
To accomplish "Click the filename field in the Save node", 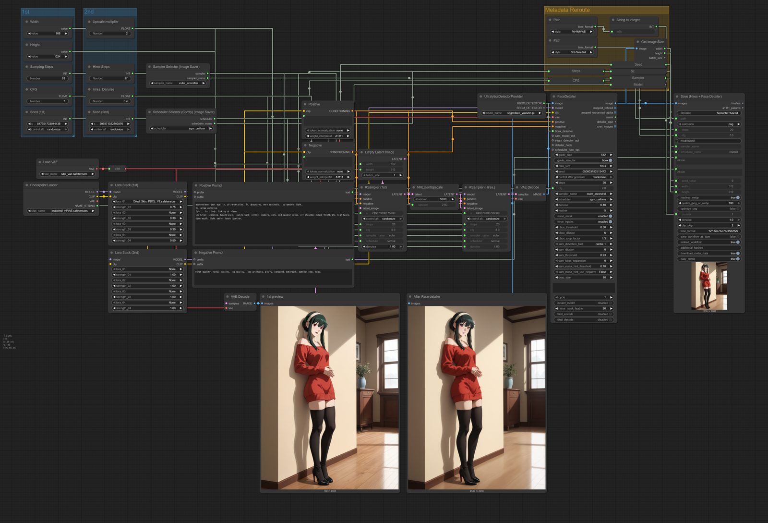I will 708,113.
